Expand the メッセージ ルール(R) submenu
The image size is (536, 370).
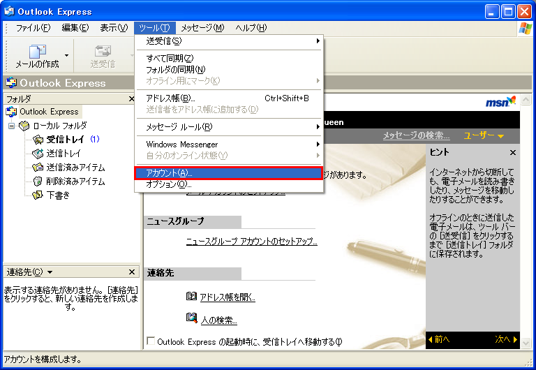(x=229, y=127)
